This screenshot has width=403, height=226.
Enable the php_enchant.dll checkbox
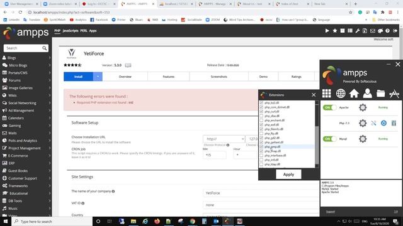point(261,120)
